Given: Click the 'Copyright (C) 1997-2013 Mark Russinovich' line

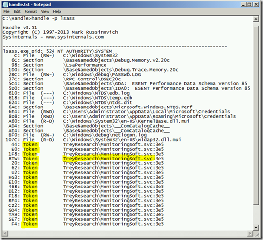Looking at the screenshot, I should pos(60,32).
